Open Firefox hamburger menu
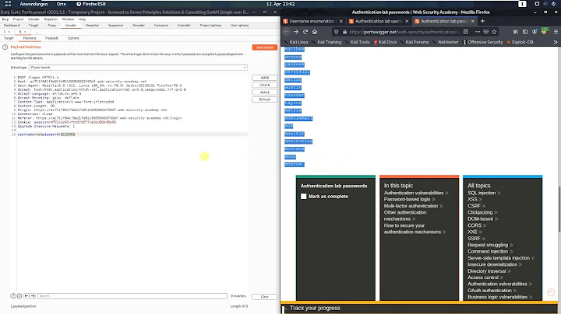 pyautogui.click(x=556, y=32)
